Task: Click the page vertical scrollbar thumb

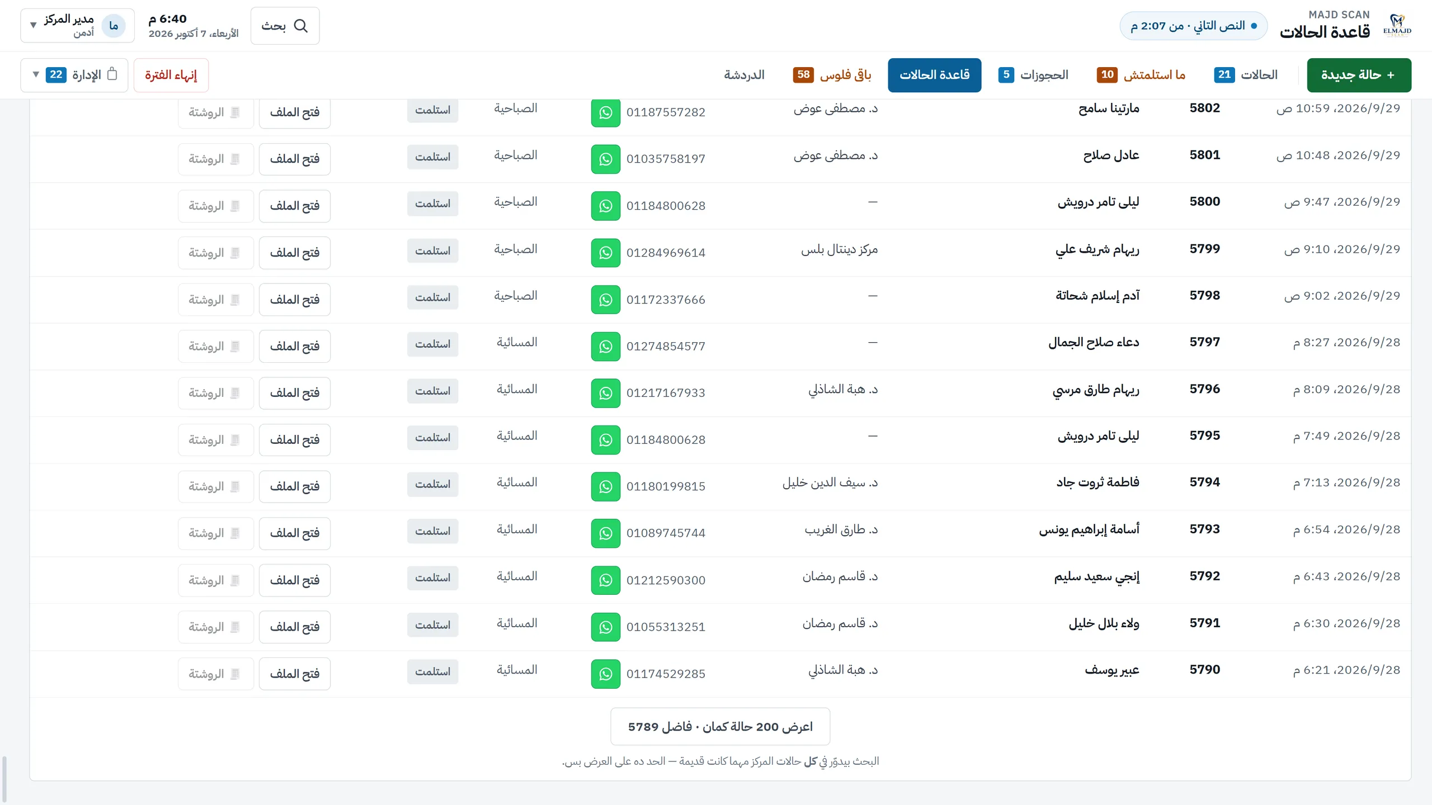Action: (4, 779)
